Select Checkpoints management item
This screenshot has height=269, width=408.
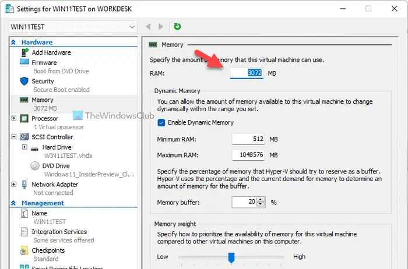click(x=48, y=250)
